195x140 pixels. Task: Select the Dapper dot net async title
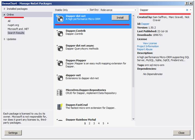[x=80, y=46]
